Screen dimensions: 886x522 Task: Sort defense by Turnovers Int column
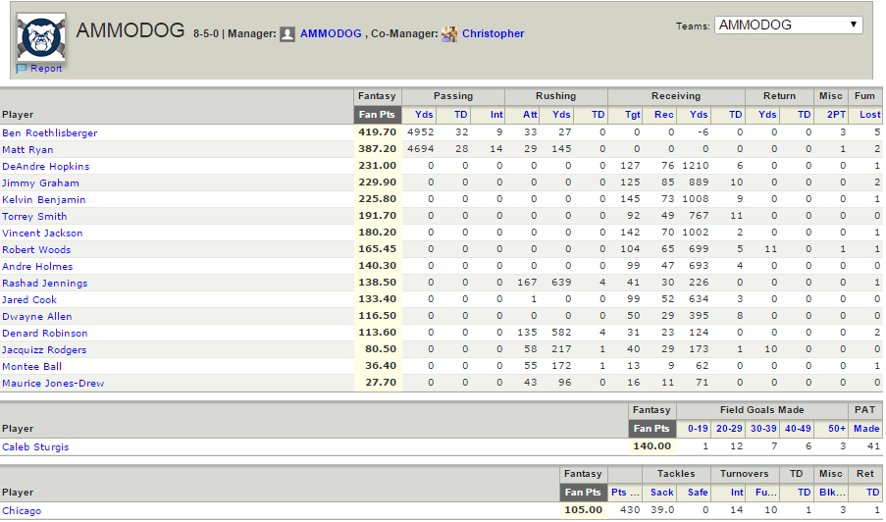(737, 493)
